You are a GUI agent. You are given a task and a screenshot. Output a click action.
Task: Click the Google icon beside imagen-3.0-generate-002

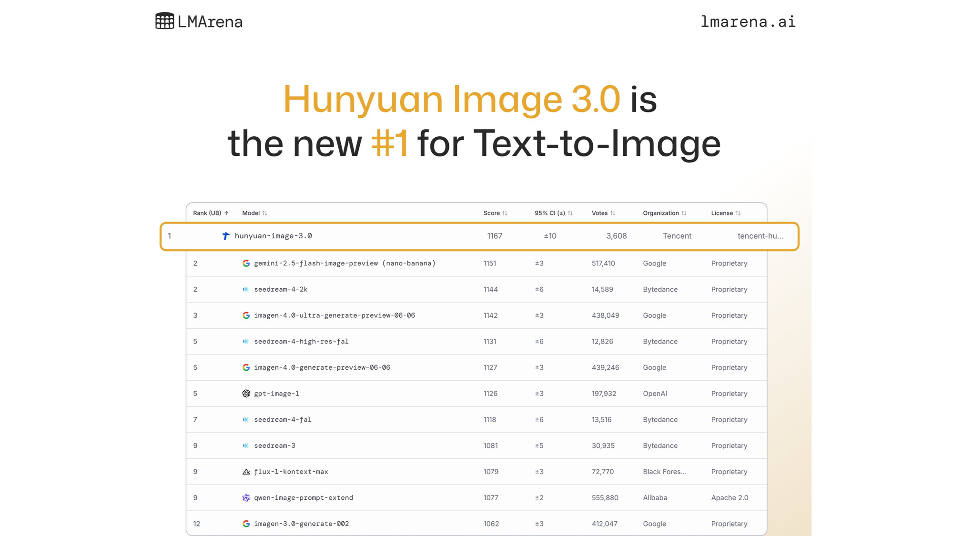[x=246, y=524]
